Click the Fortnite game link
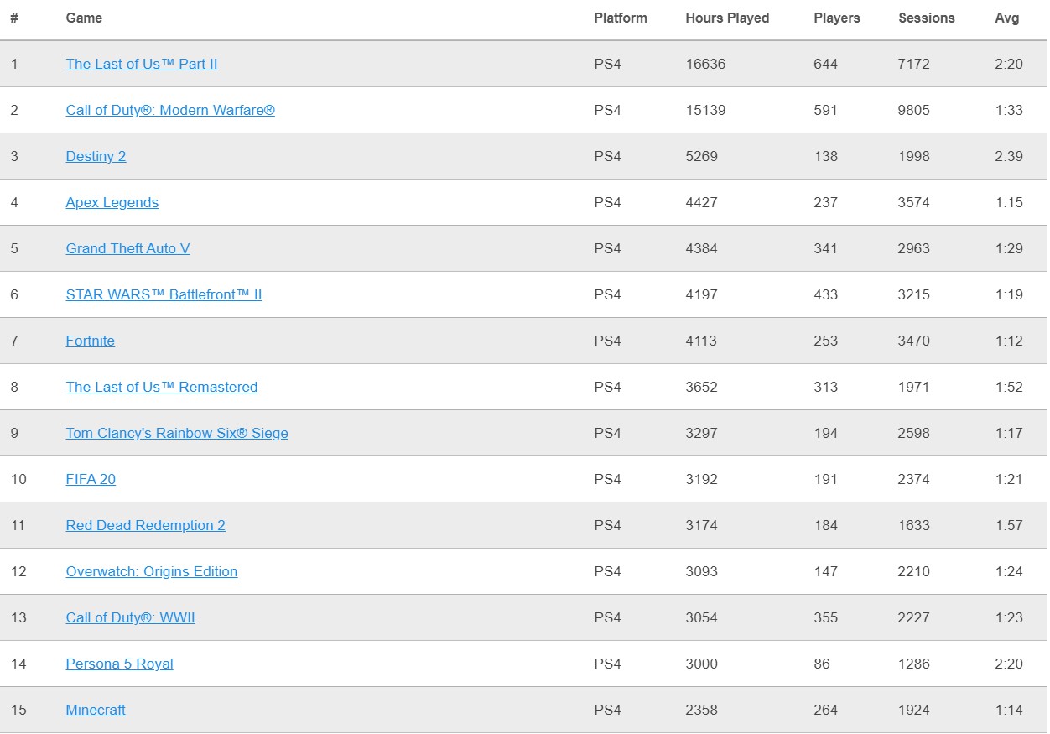The height and width of the screenshot is (734, 1050). [x=90, y=341]
